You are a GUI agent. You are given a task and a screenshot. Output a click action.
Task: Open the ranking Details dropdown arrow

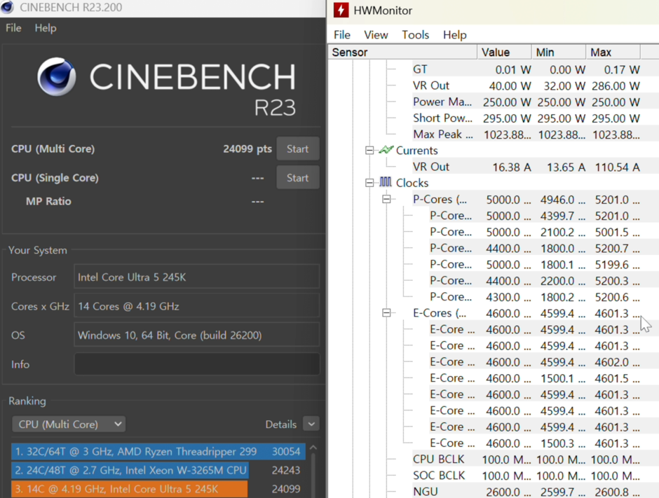pos(311,424)
